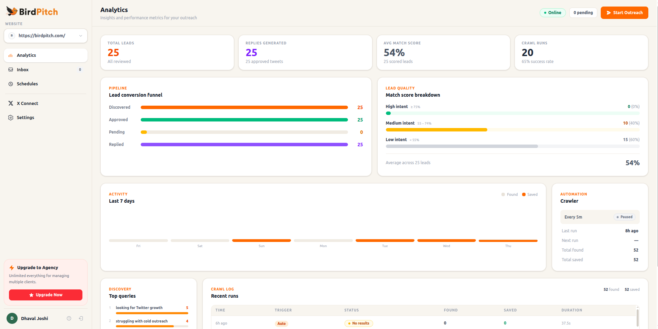Click the Discovered orange funnel bar
The width and height of the screenshot is (658, 329).
(244, 107)
